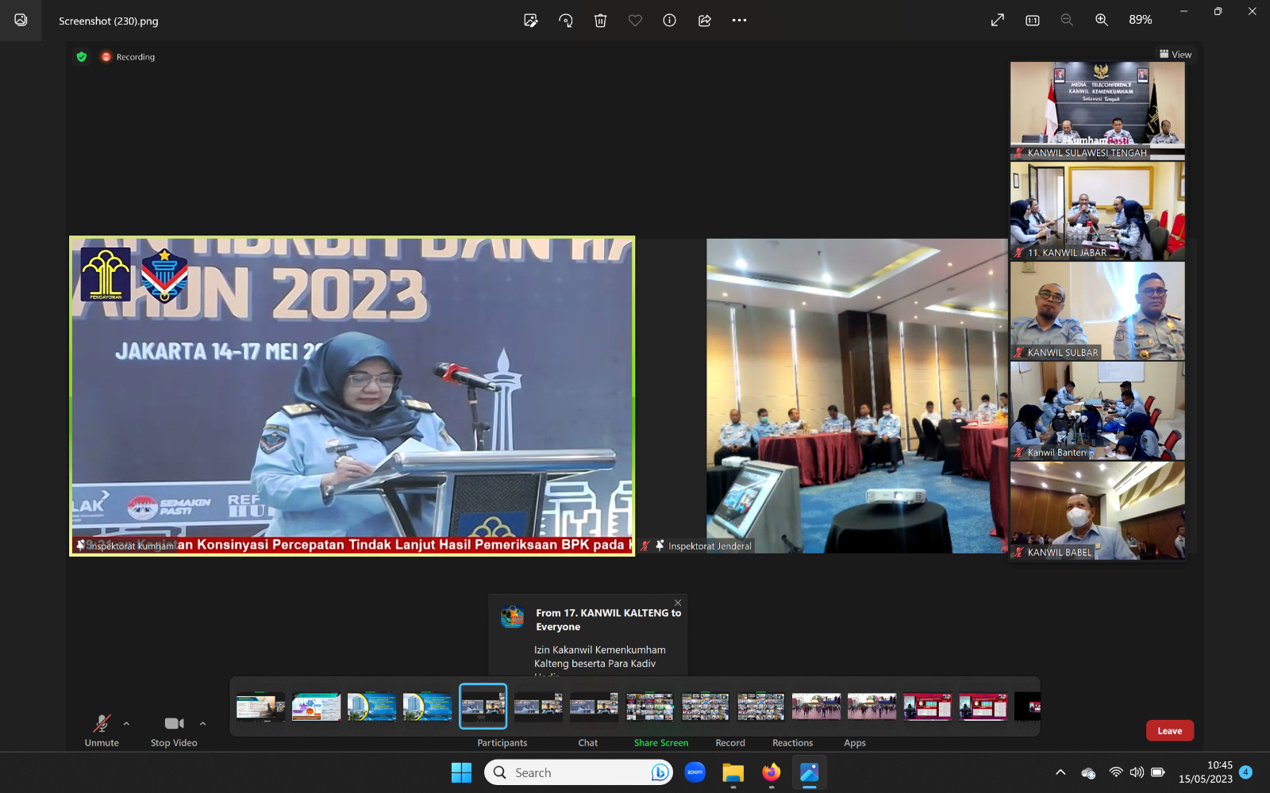Image resolution: width=1270 pixels, height=793 pixels.
Task: Select the second filmstrip thumbnail with the colorful slide
Action: 316,707
